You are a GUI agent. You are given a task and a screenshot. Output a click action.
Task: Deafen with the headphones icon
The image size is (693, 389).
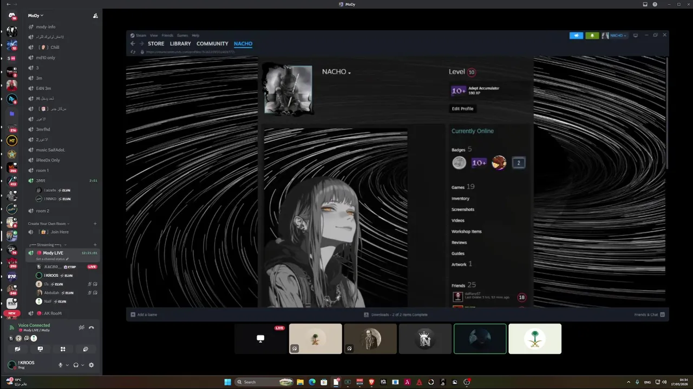[x=76, y=365]
